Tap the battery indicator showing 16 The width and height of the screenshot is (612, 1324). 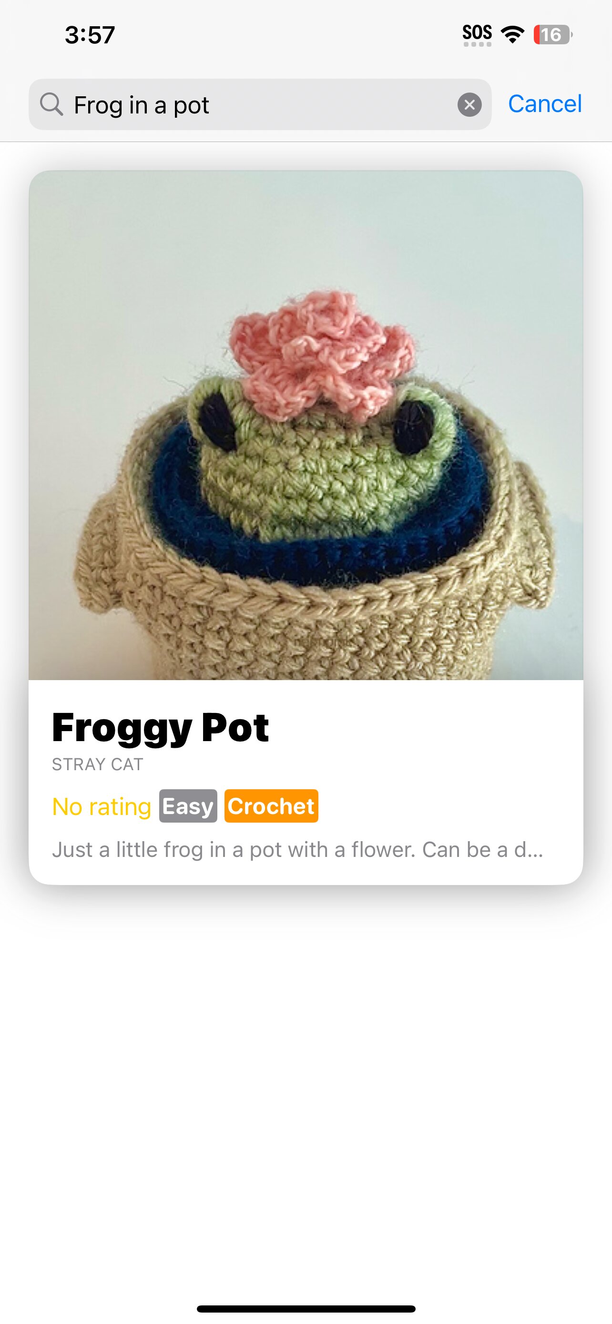(x=553, y=34)
